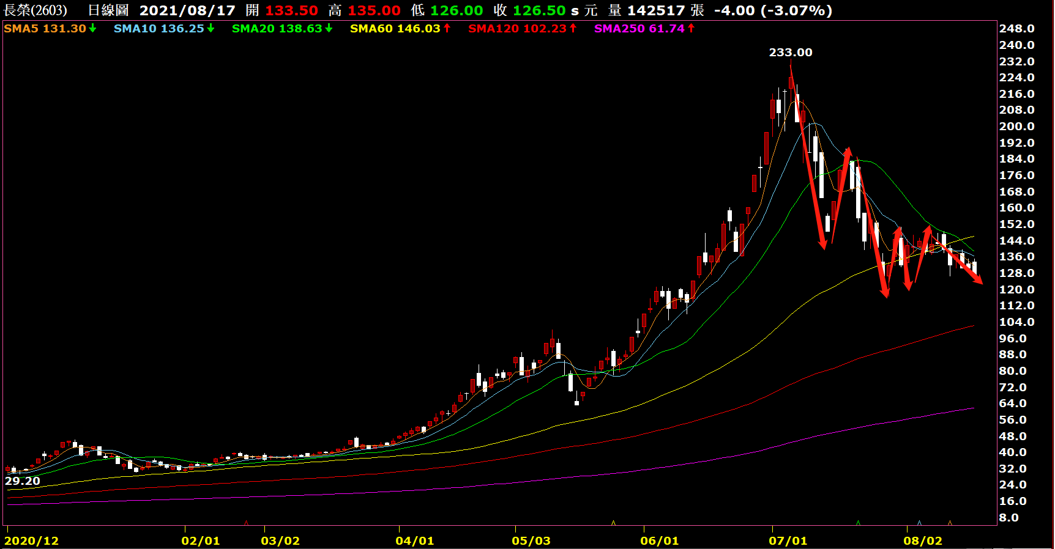Select the SMA10 136.25 indicator label
This screenshot has height=549, width=1055.
(158, 28)
